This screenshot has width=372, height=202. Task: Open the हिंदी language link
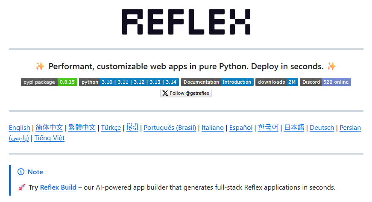coord(132,127)
